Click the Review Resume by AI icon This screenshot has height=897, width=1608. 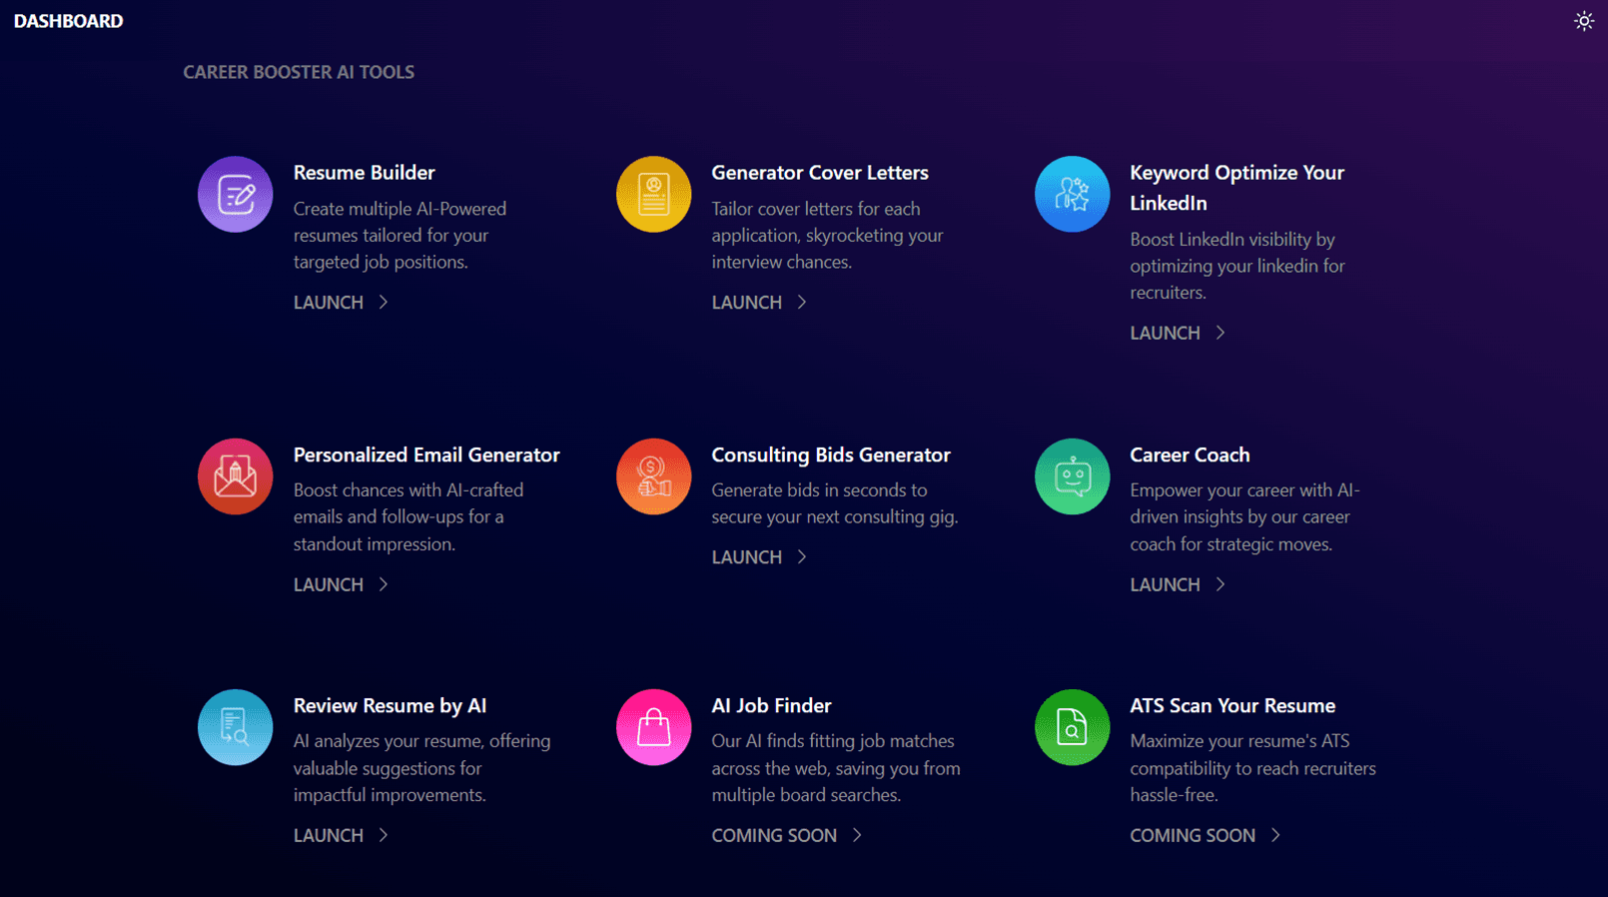[235, 727]
